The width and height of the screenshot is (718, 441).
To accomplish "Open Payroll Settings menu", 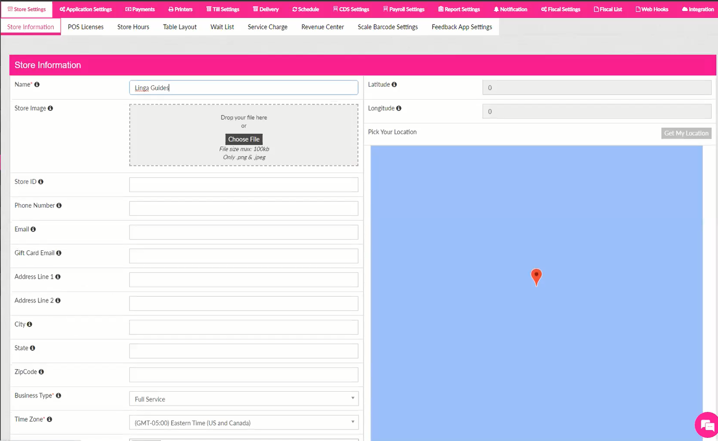I will click(403, 9).
